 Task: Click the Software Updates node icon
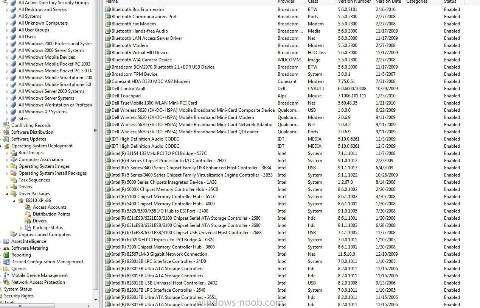coord(6,139)
